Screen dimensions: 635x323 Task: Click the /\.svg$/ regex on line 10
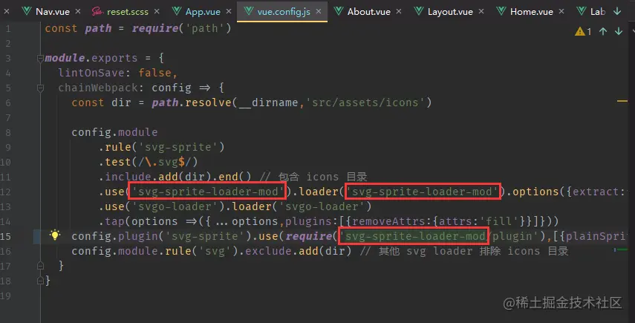pos(165,162)
